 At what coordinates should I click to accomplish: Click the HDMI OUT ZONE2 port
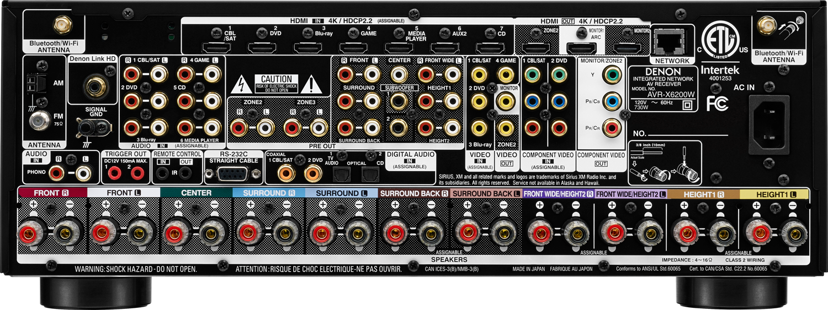(x=536, y=47)
